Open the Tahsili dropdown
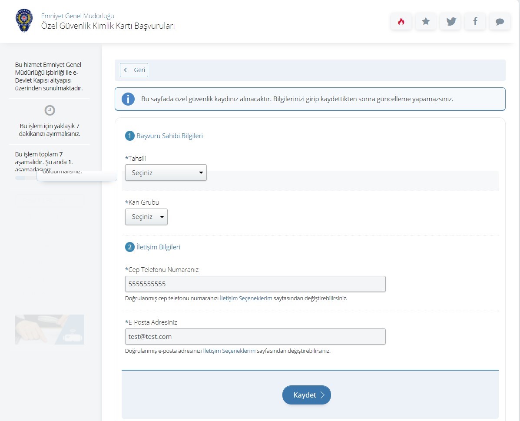520x421 pixels. coord(166,172)
